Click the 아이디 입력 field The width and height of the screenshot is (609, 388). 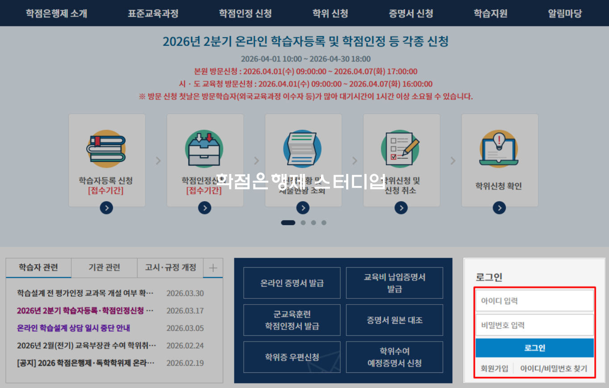point(534,301)
